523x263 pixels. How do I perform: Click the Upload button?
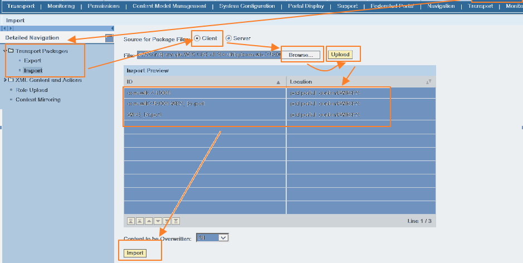pyautogui.click(x=340, y=55)
